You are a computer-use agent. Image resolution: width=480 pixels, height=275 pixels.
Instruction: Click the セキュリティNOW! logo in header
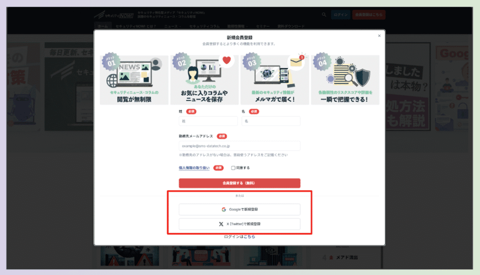113,15
